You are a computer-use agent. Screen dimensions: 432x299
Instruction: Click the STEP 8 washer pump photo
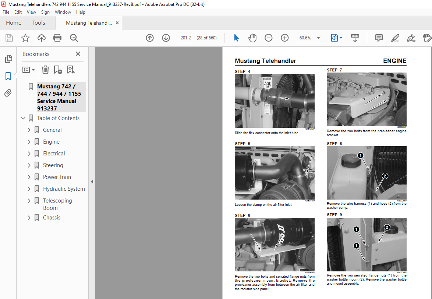pyautogui.click(x=367, y=173)
